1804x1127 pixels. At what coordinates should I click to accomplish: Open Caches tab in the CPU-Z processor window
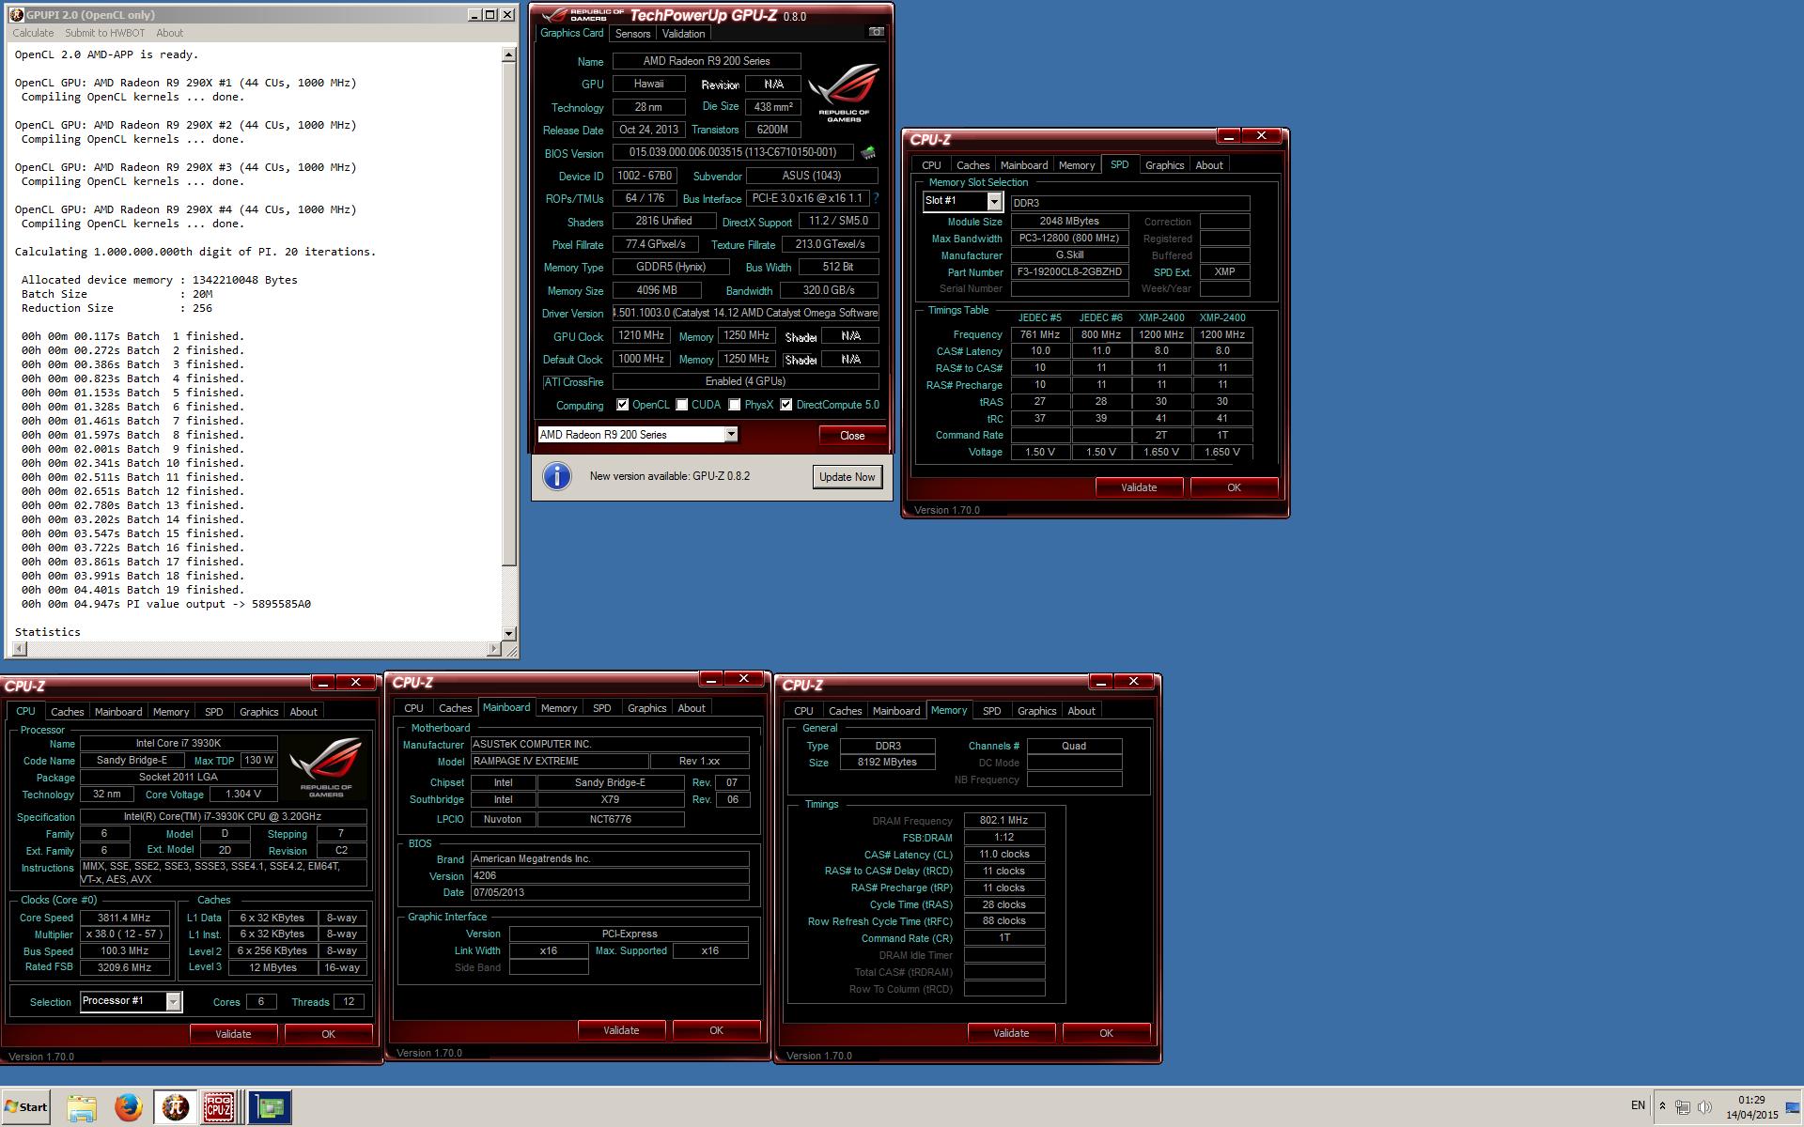(68, 712)
